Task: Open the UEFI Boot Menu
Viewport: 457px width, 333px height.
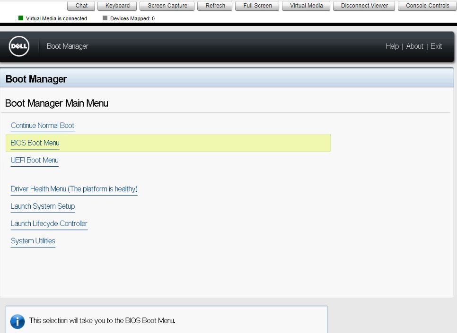Action: 35,160
